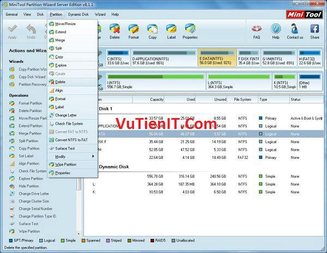Open the Wizard menu
The height and width of the screenshot is (253, 327).
click(x=100, y=14)
